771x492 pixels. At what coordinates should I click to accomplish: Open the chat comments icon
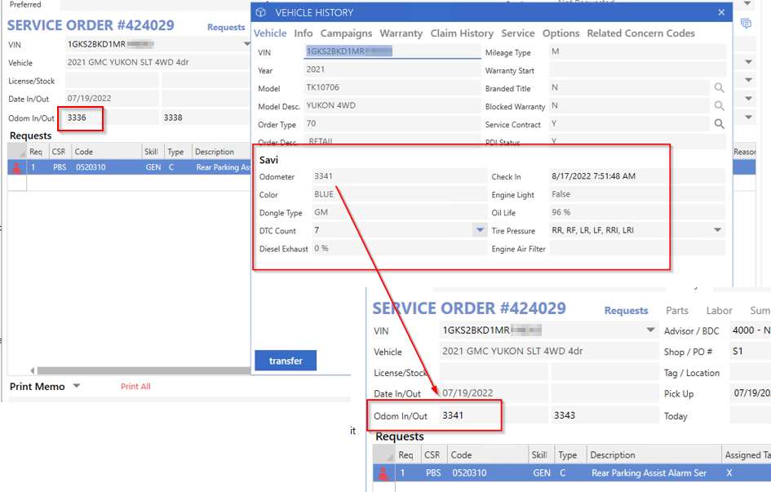(746, 23)
